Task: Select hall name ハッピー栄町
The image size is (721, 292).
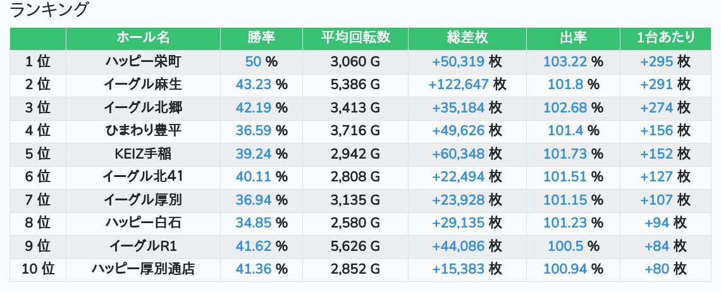Action: point(143,61)
